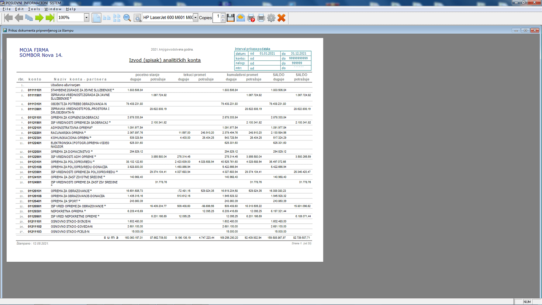Click print preview window title icon

[5, 30]
